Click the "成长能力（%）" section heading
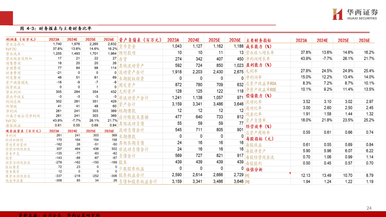This screenshot has width=386, height=217. pos(258,46)
